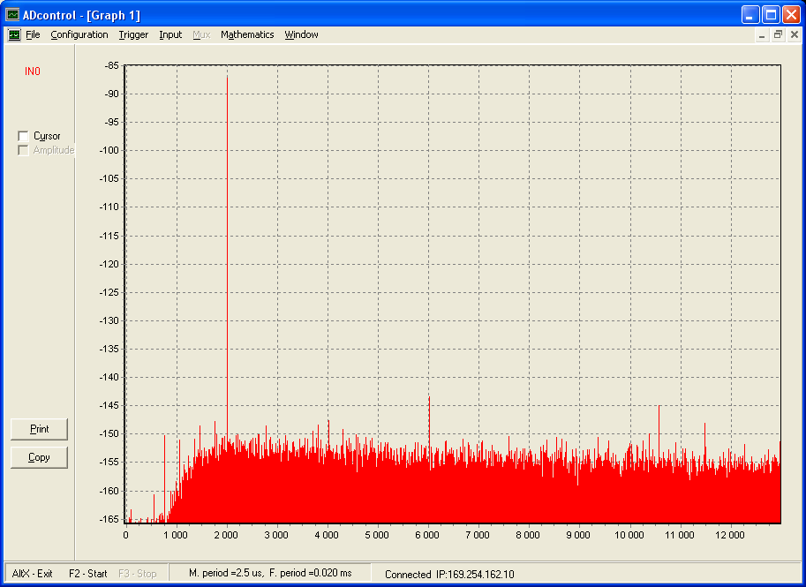
Task: Close the Graph 1 child window
Action: pyautogui.click(x=795, y=35)
